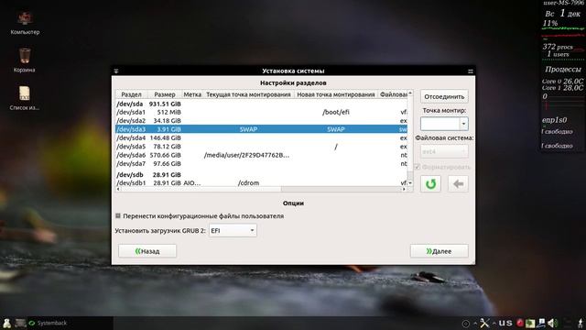The height and width of the screenshot is (330, 586).
Task: Click the 570.66 GiB size cell
Action: [x=165, y=155]
